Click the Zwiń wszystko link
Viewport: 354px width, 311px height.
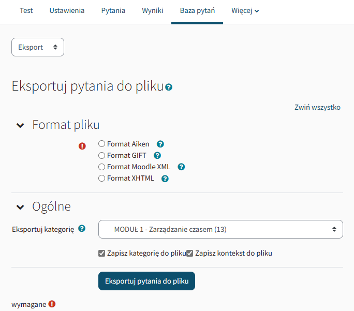pyautogui.click(x=317, y=107)
